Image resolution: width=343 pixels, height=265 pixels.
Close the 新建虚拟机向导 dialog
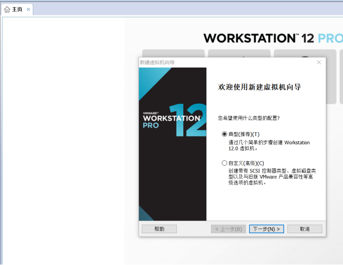click(x=319, y=63)
